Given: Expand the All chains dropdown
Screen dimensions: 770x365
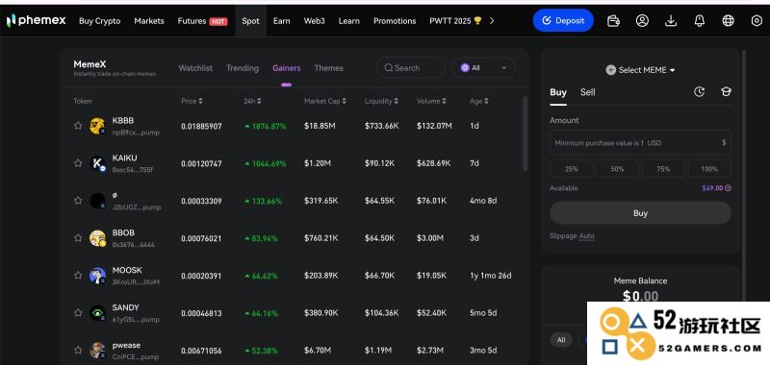Looking at the screenshot, I should [x=483, y=68].
